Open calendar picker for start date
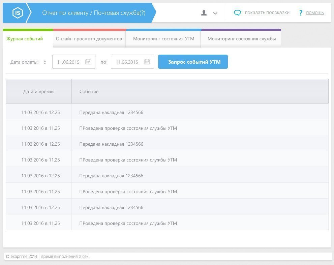Viewport: 334px width, 265px height. coord(88,62)
